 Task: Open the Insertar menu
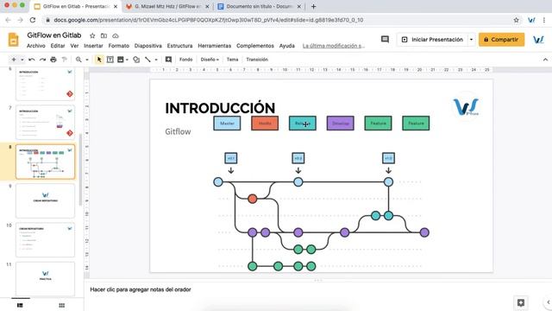pyautogui.click(x=93, y=46)
